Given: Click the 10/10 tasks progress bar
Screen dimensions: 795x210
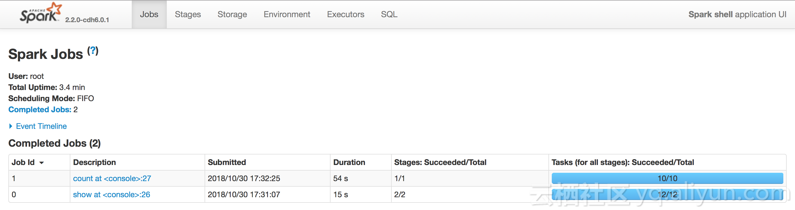Looking at the screenshot, I should click(x=667, y=179).
